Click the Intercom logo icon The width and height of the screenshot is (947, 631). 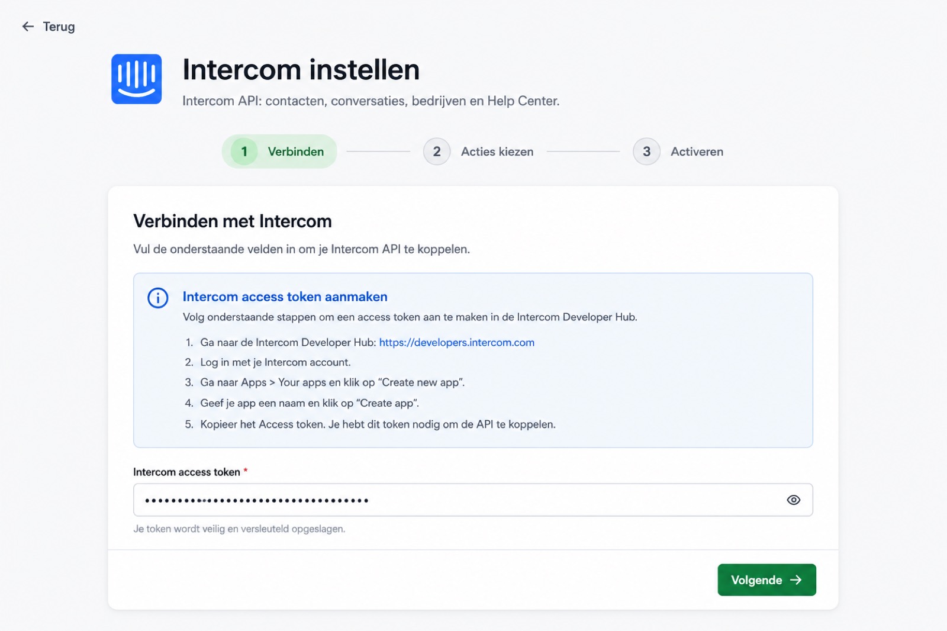click(x=137, y=79)
